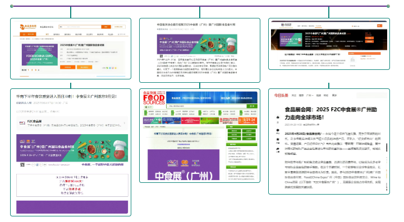
Task: Click the Food Sources red logo
Action: click(x=154, y=98)
